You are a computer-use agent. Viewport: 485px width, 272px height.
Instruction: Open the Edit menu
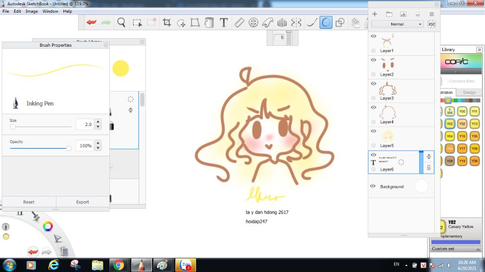[x=18, y=11]
